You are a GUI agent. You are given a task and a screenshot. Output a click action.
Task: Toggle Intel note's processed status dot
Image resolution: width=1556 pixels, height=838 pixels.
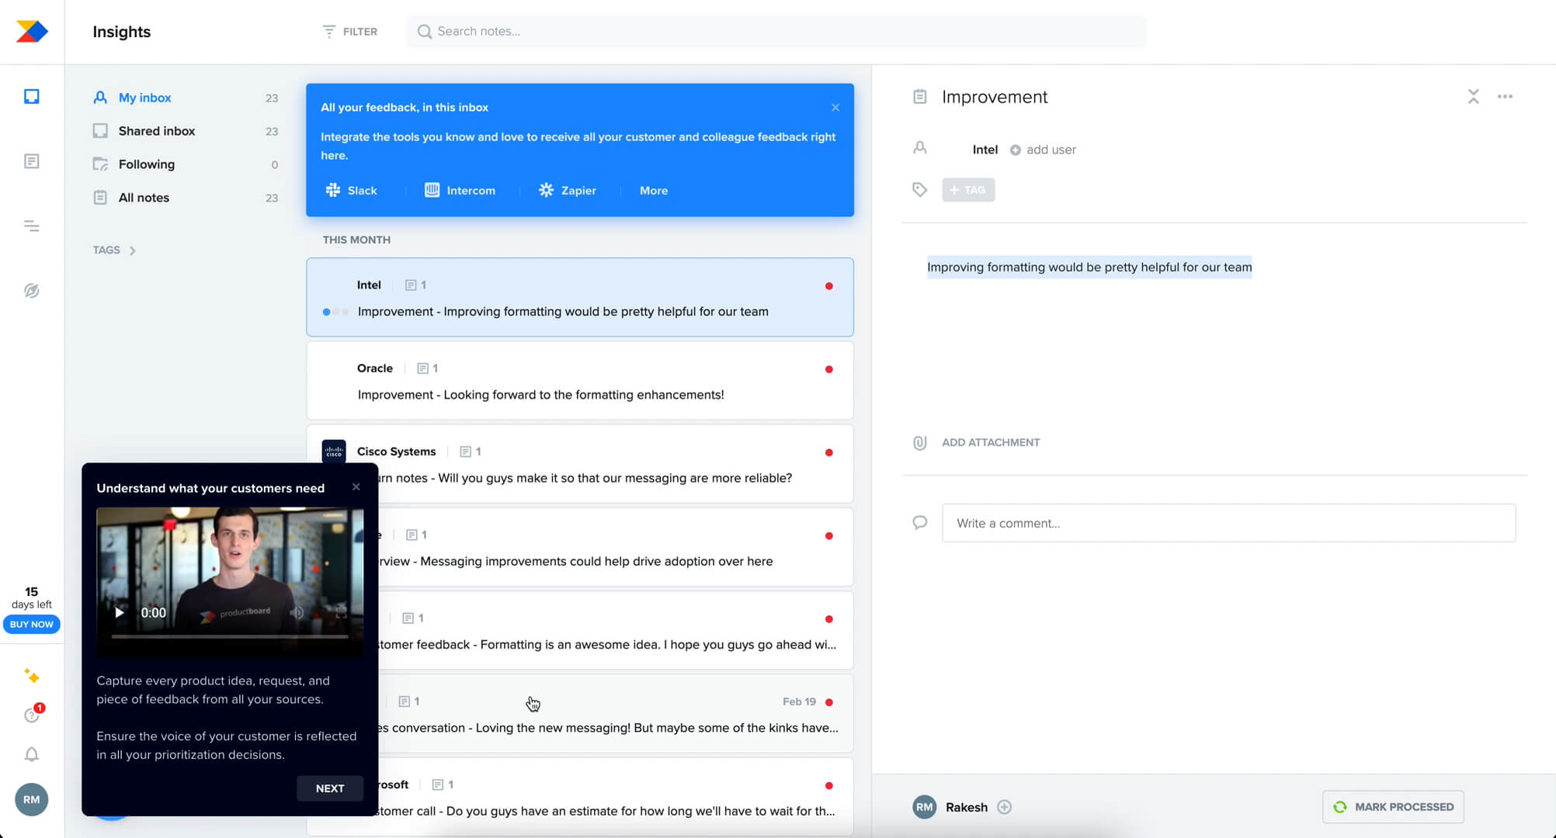click(829, 286)
